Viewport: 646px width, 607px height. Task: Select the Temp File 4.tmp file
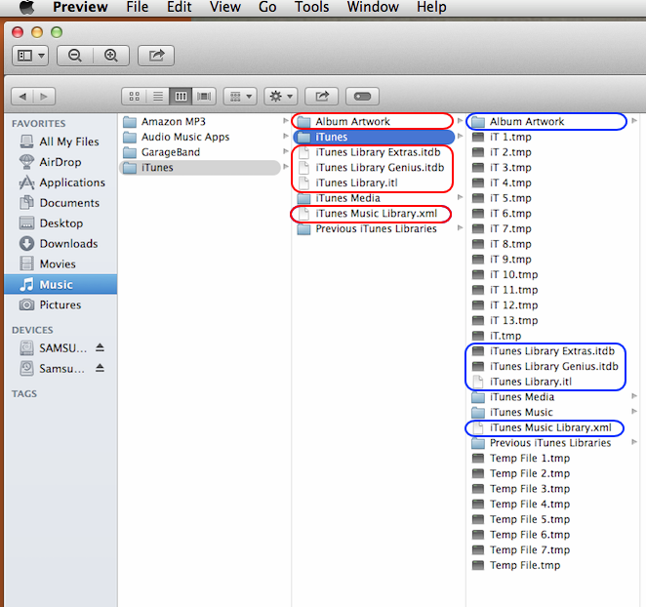point(547,504)
